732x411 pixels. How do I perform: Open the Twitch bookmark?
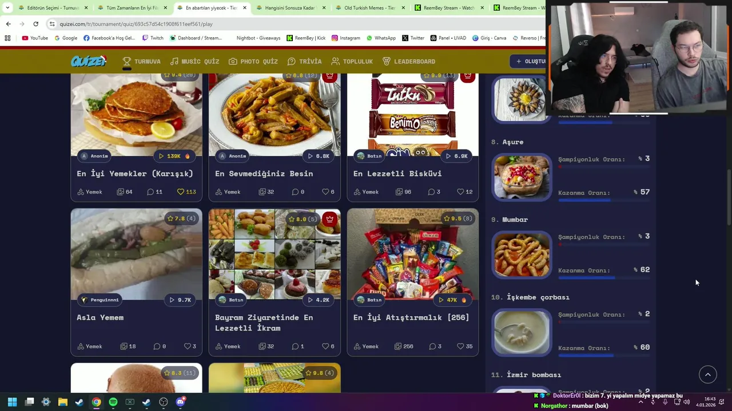pos(152,38)
